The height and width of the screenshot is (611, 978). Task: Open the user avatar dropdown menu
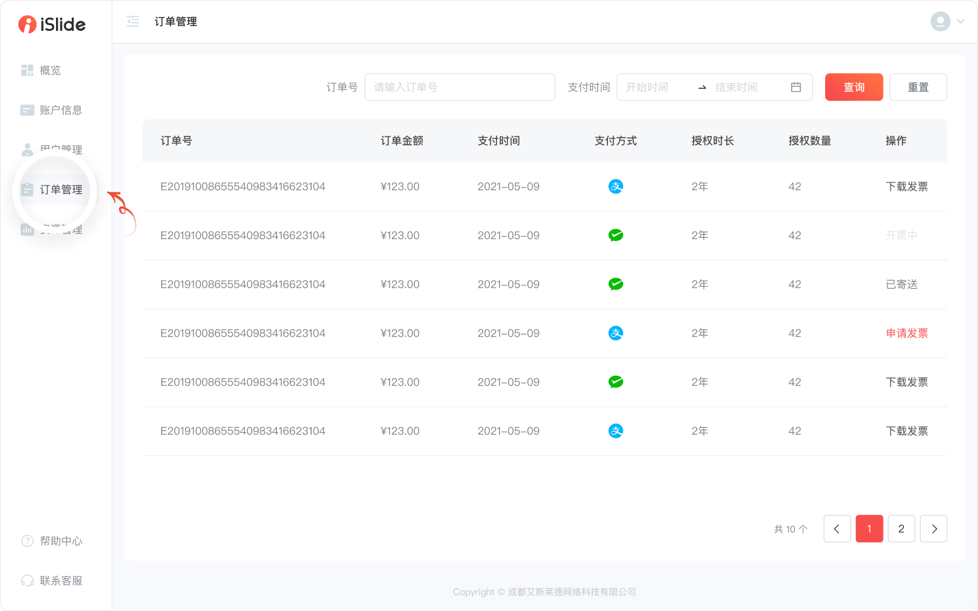point(947,21)
